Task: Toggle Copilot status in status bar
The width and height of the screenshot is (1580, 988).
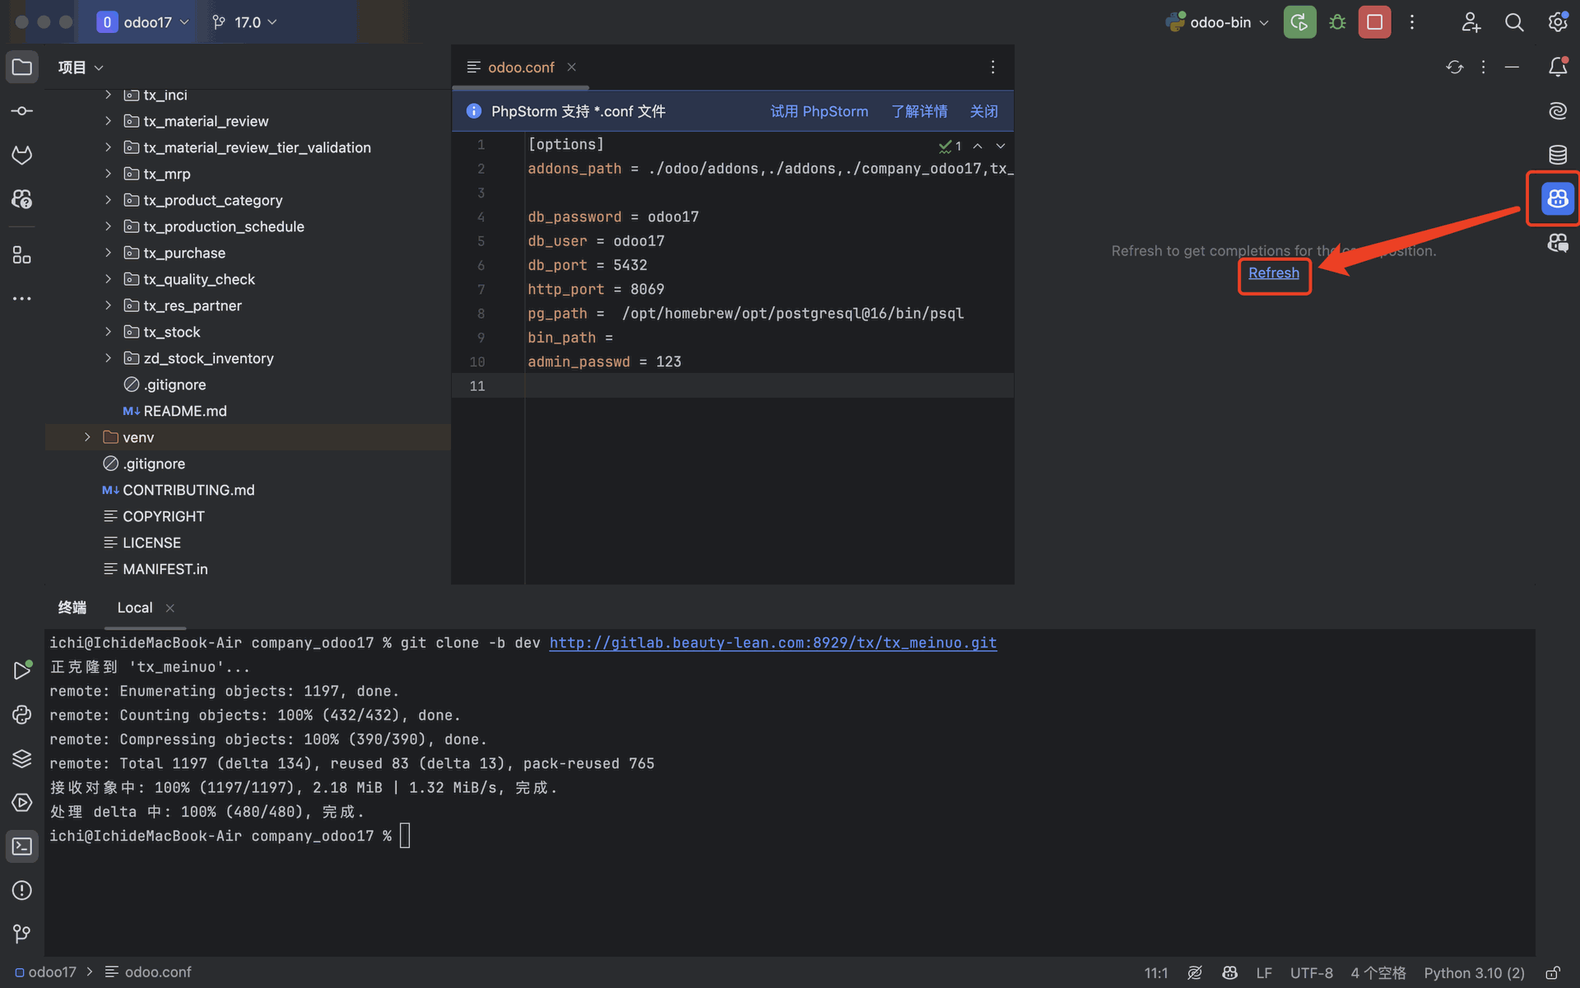Action: 1229,972
